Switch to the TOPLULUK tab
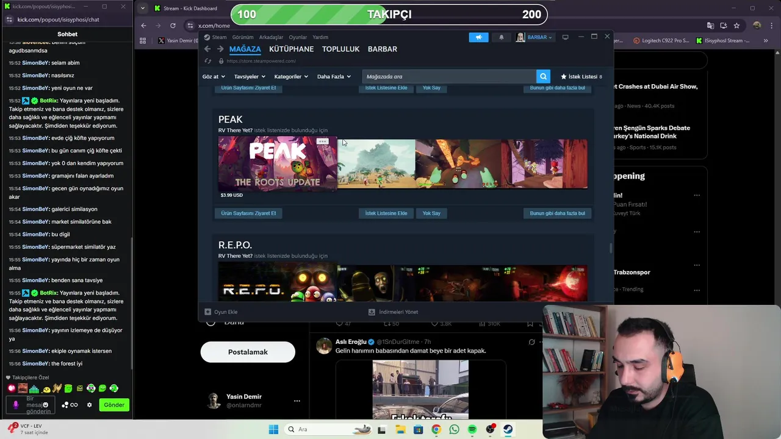781x439 pixels. pos(340,49)
